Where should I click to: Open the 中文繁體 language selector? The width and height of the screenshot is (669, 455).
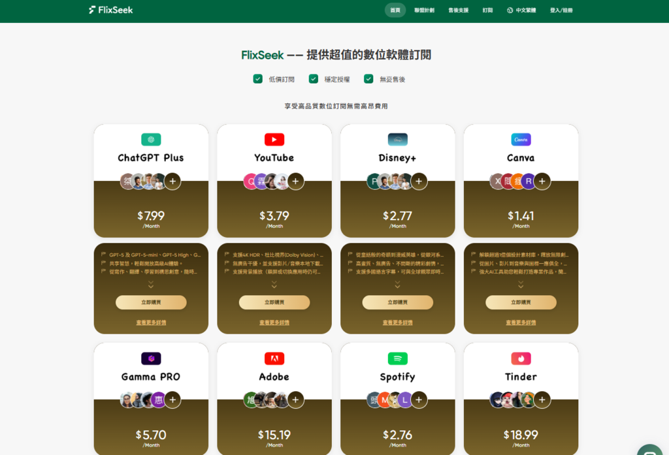click(521, 10)
